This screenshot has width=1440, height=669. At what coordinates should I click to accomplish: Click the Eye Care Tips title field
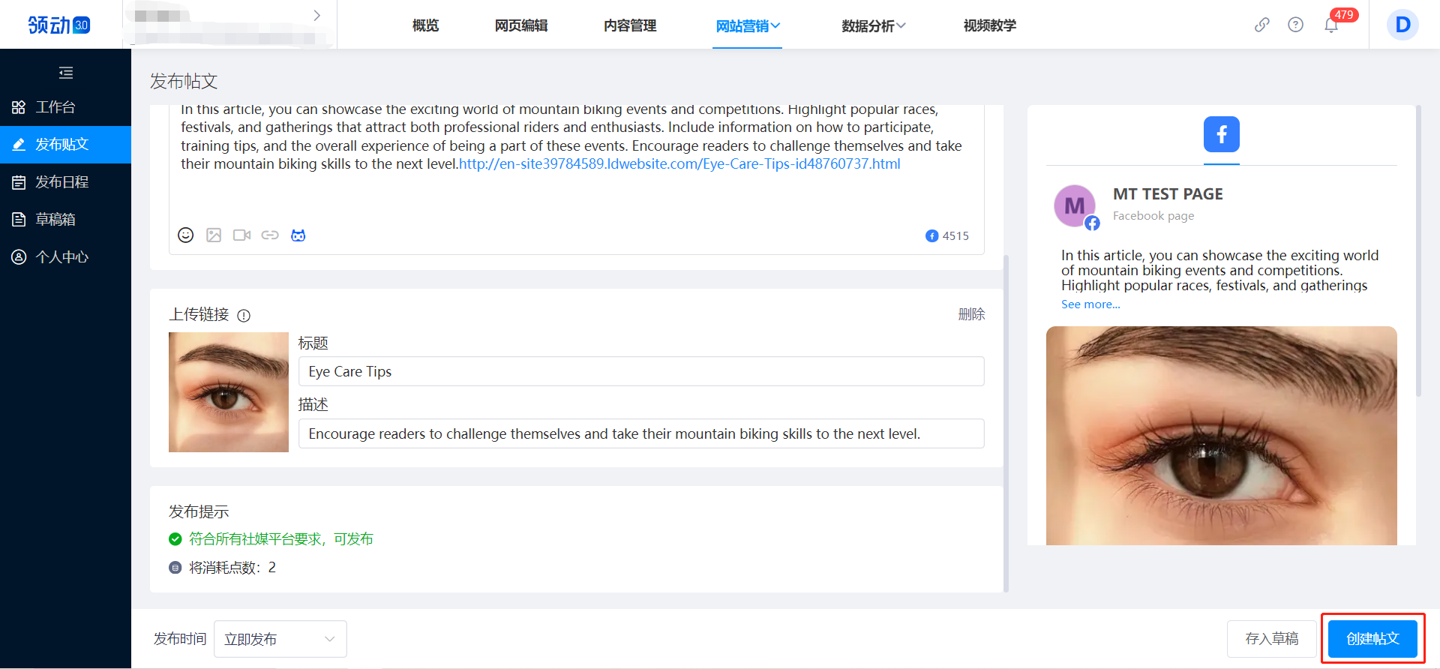(x=640, y=372)
